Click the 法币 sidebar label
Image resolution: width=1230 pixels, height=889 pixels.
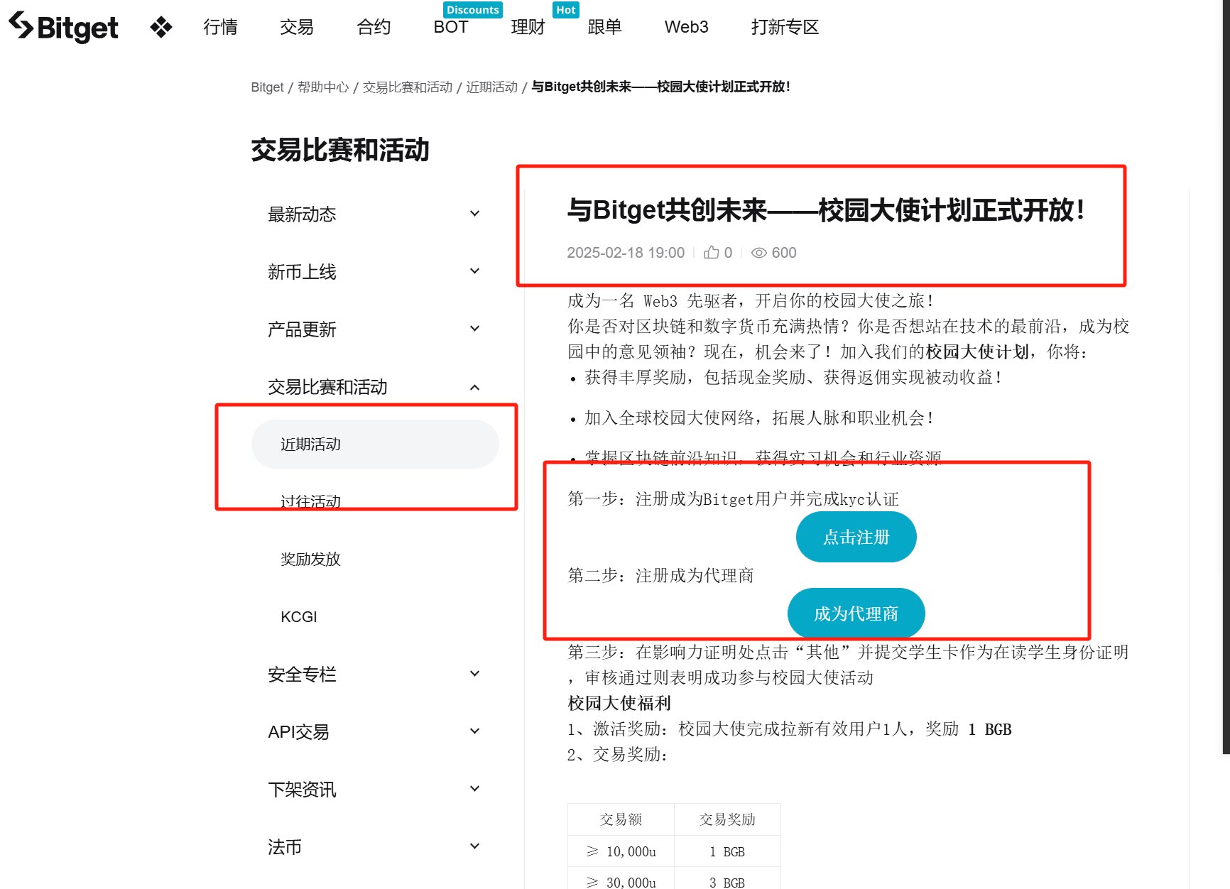point(285,846)
